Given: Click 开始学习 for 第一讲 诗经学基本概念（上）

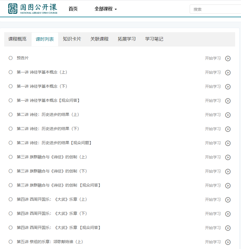Looking at the screenshot, I should pos(213,72).
